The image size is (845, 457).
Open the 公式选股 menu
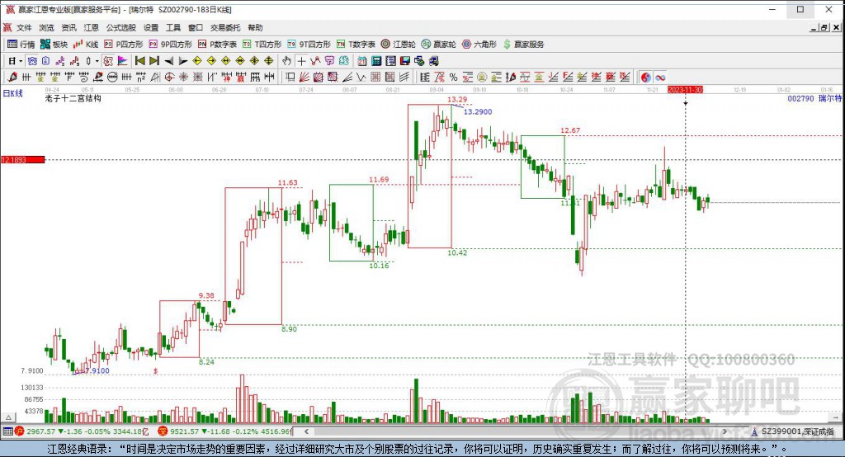click(120, 27)
